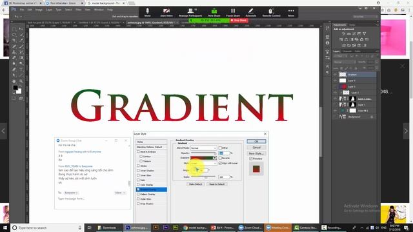413x232 pixels.
Task: Open the layer blend mode dropdown in Layers panel
Action: pyautogui.click(x=344, y=62)
